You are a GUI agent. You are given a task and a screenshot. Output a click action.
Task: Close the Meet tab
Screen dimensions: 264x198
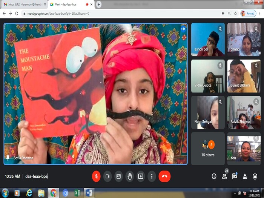click(x=91, y=5)
